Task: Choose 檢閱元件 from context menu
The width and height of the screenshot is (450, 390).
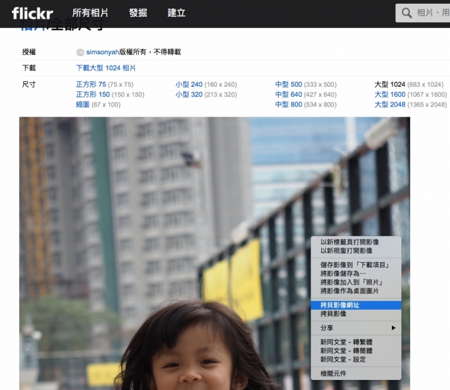Action: 356,373
